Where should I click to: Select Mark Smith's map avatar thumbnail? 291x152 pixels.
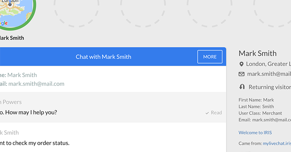[15, 13]
